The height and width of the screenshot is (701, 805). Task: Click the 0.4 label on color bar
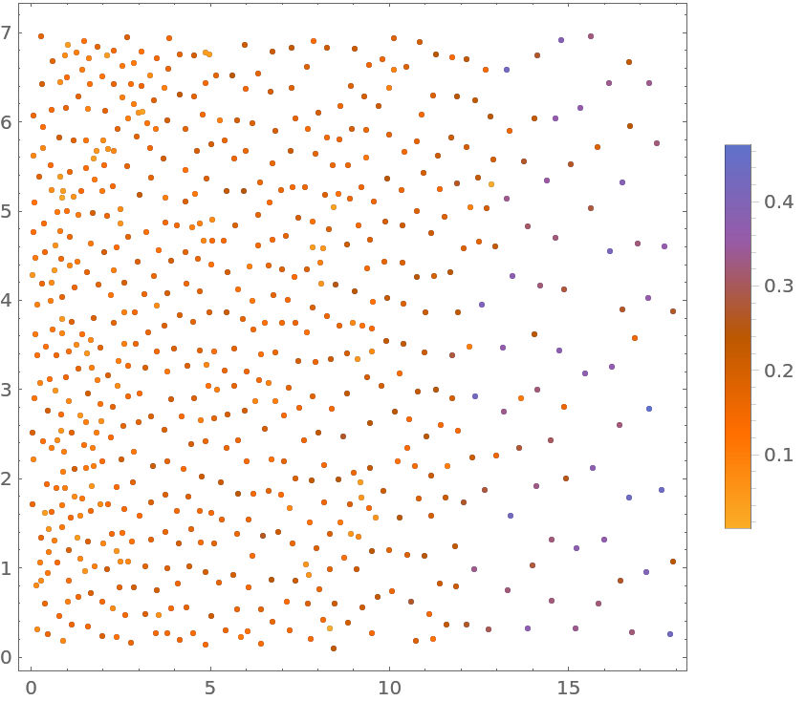click(773, 202)
